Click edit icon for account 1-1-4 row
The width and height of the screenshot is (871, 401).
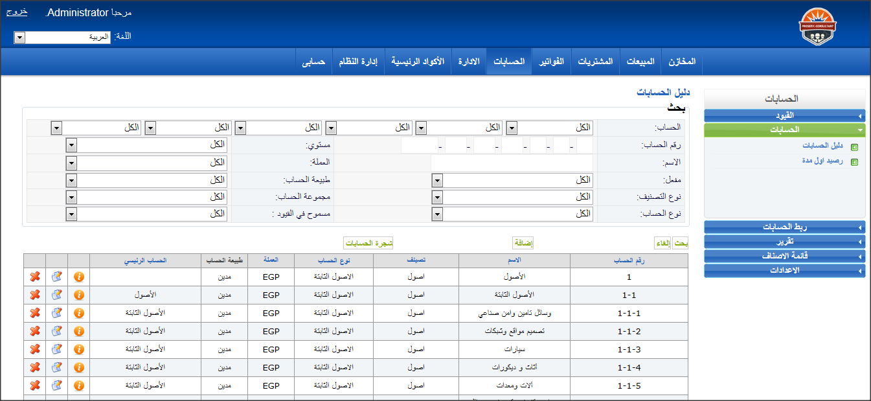point(56,367)
